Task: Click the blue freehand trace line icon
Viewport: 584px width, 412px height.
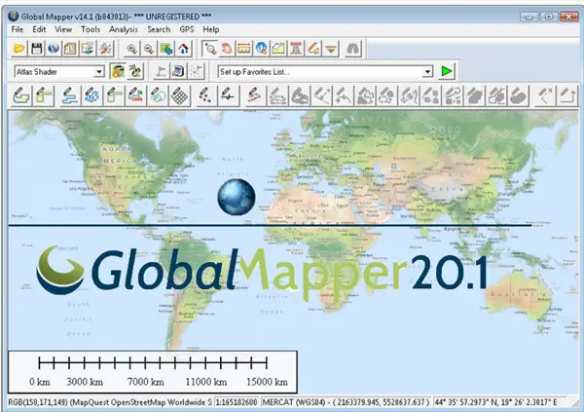Action: (x=92, y=95)
